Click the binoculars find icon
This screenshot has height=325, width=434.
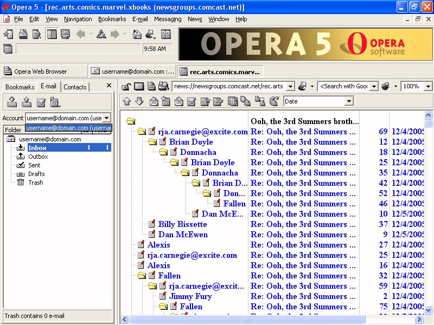pyautogui.click(x=164, y=87)
